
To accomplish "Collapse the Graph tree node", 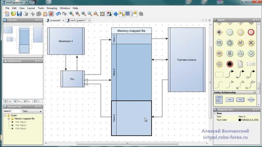I will tap(5, 115).
